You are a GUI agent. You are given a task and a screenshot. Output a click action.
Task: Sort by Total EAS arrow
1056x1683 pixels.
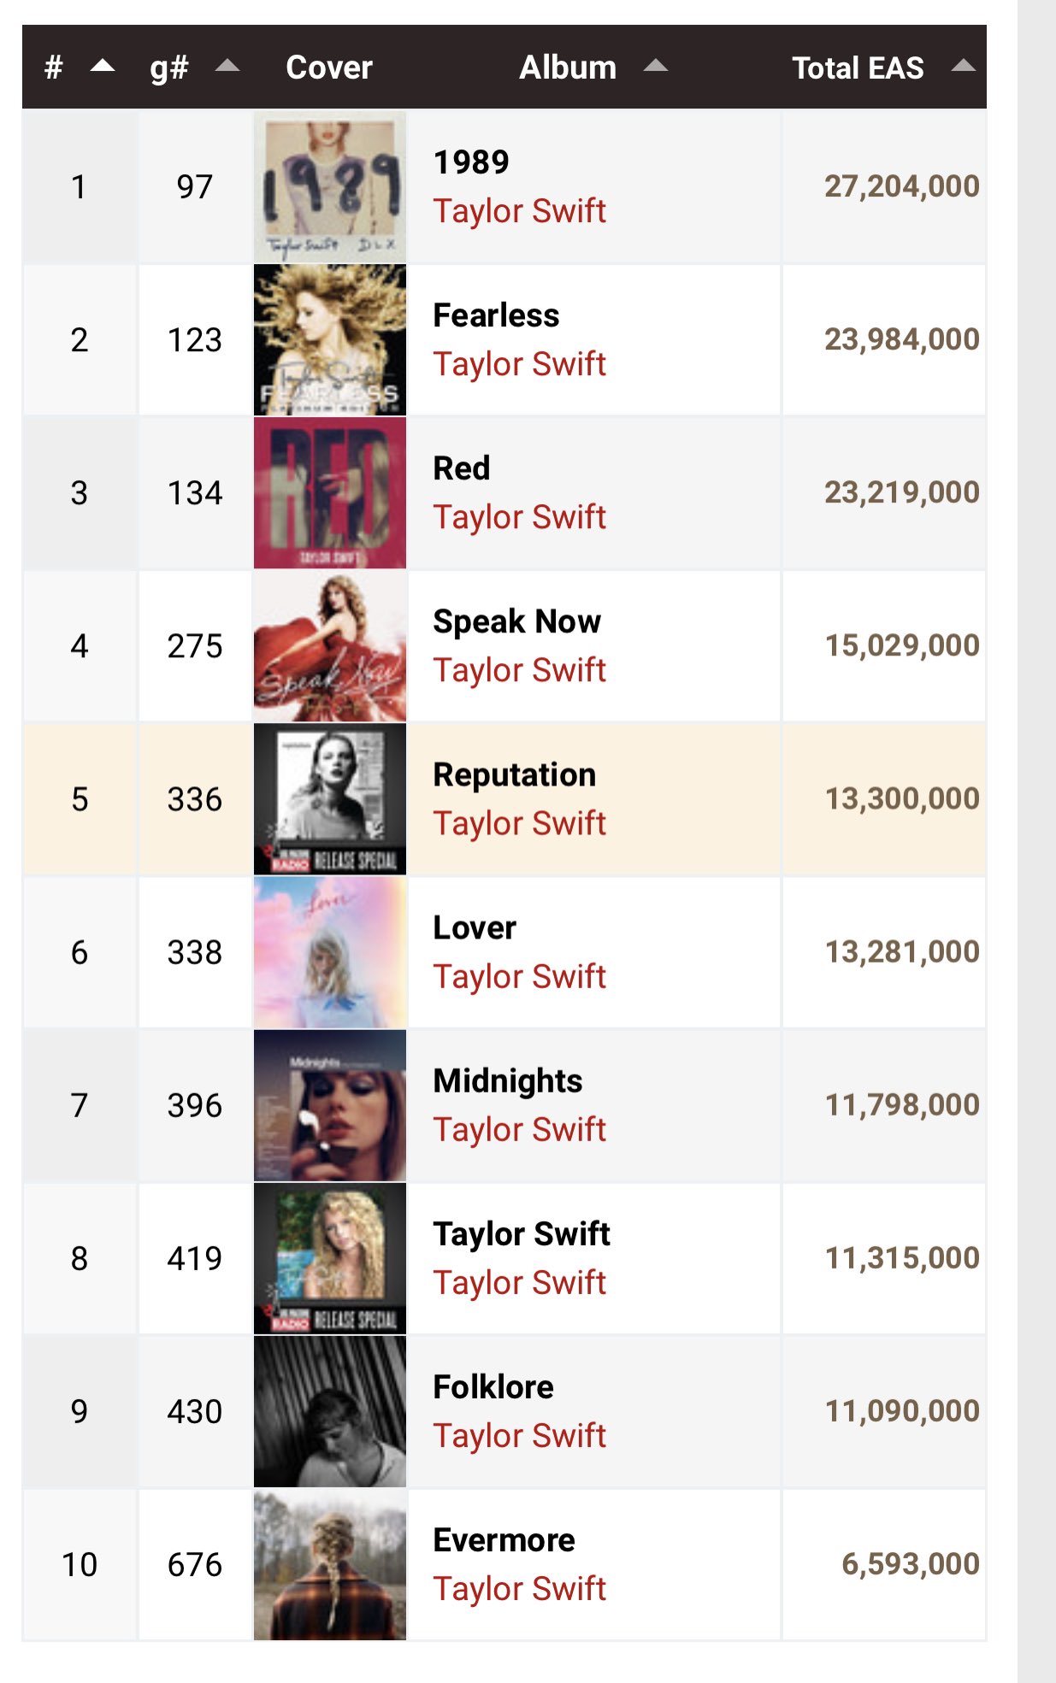click(964, 66)
